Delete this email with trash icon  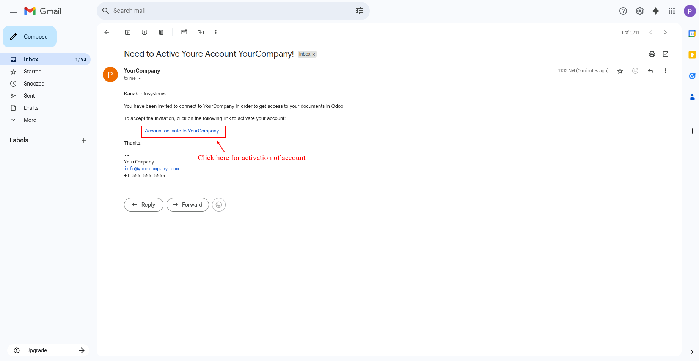[x=161, y=32]
